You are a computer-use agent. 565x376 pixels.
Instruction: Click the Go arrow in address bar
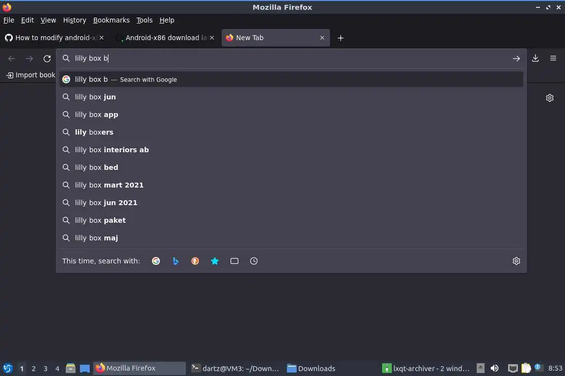[x=516, y=58]
